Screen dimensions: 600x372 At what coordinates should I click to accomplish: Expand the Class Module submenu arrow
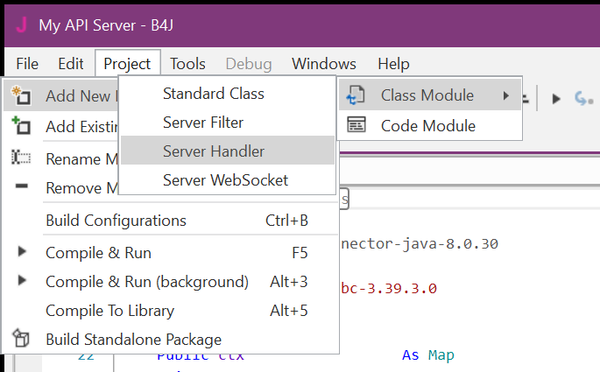(x=506, y=95)
